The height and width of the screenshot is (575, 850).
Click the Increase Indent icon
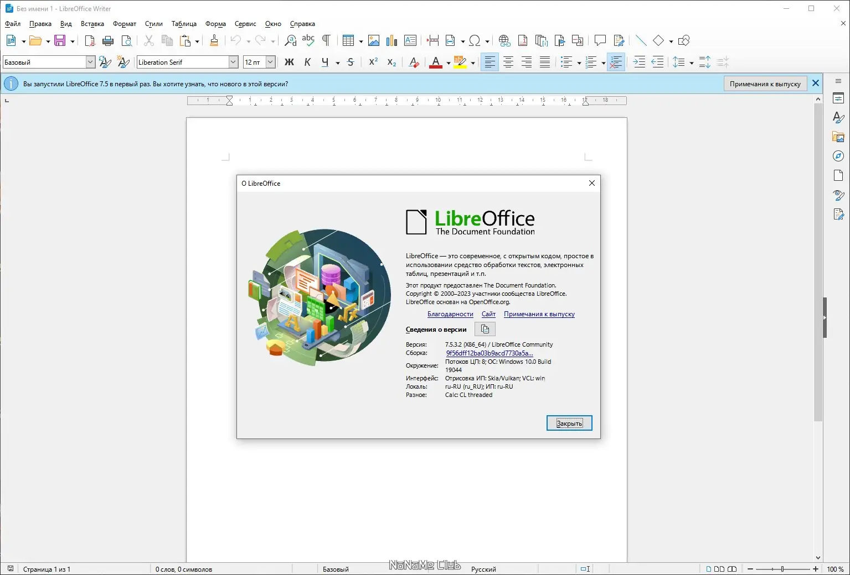click(639, 62)
